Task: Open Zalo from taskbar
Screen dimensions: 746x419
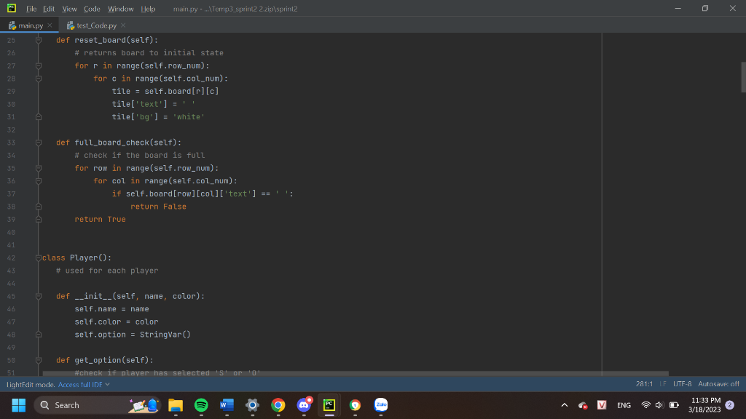Action: pos(380,405)
